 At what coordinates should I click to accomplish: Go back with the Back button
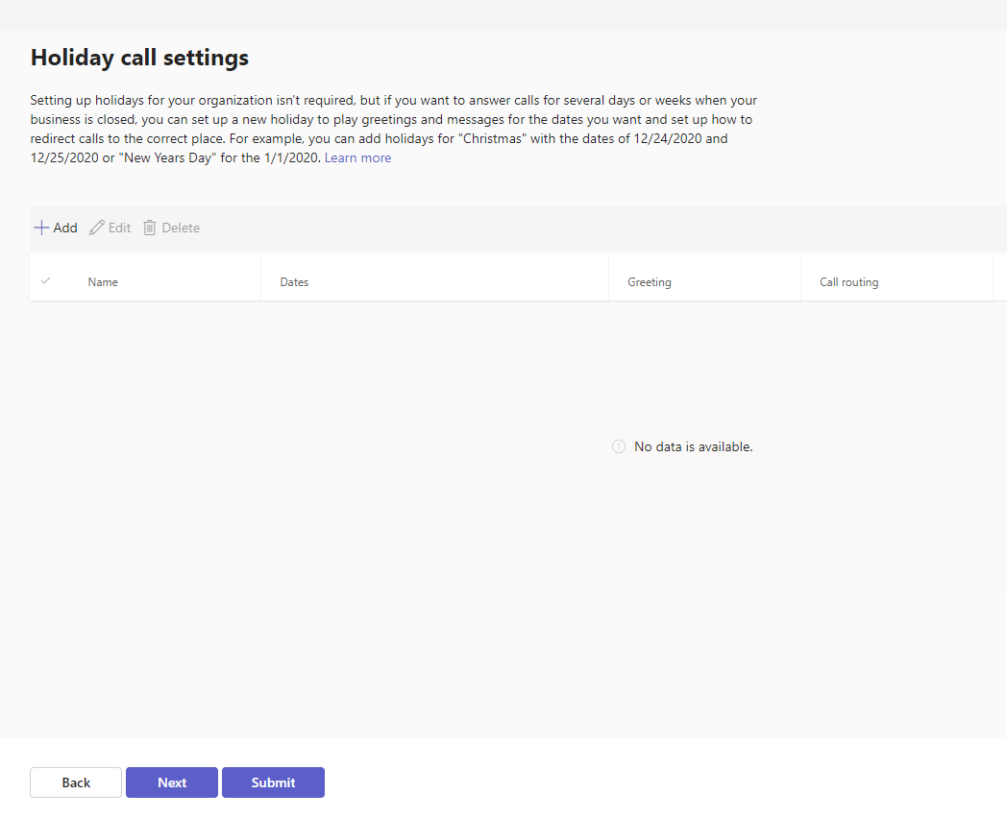click(x=76, y=782)
